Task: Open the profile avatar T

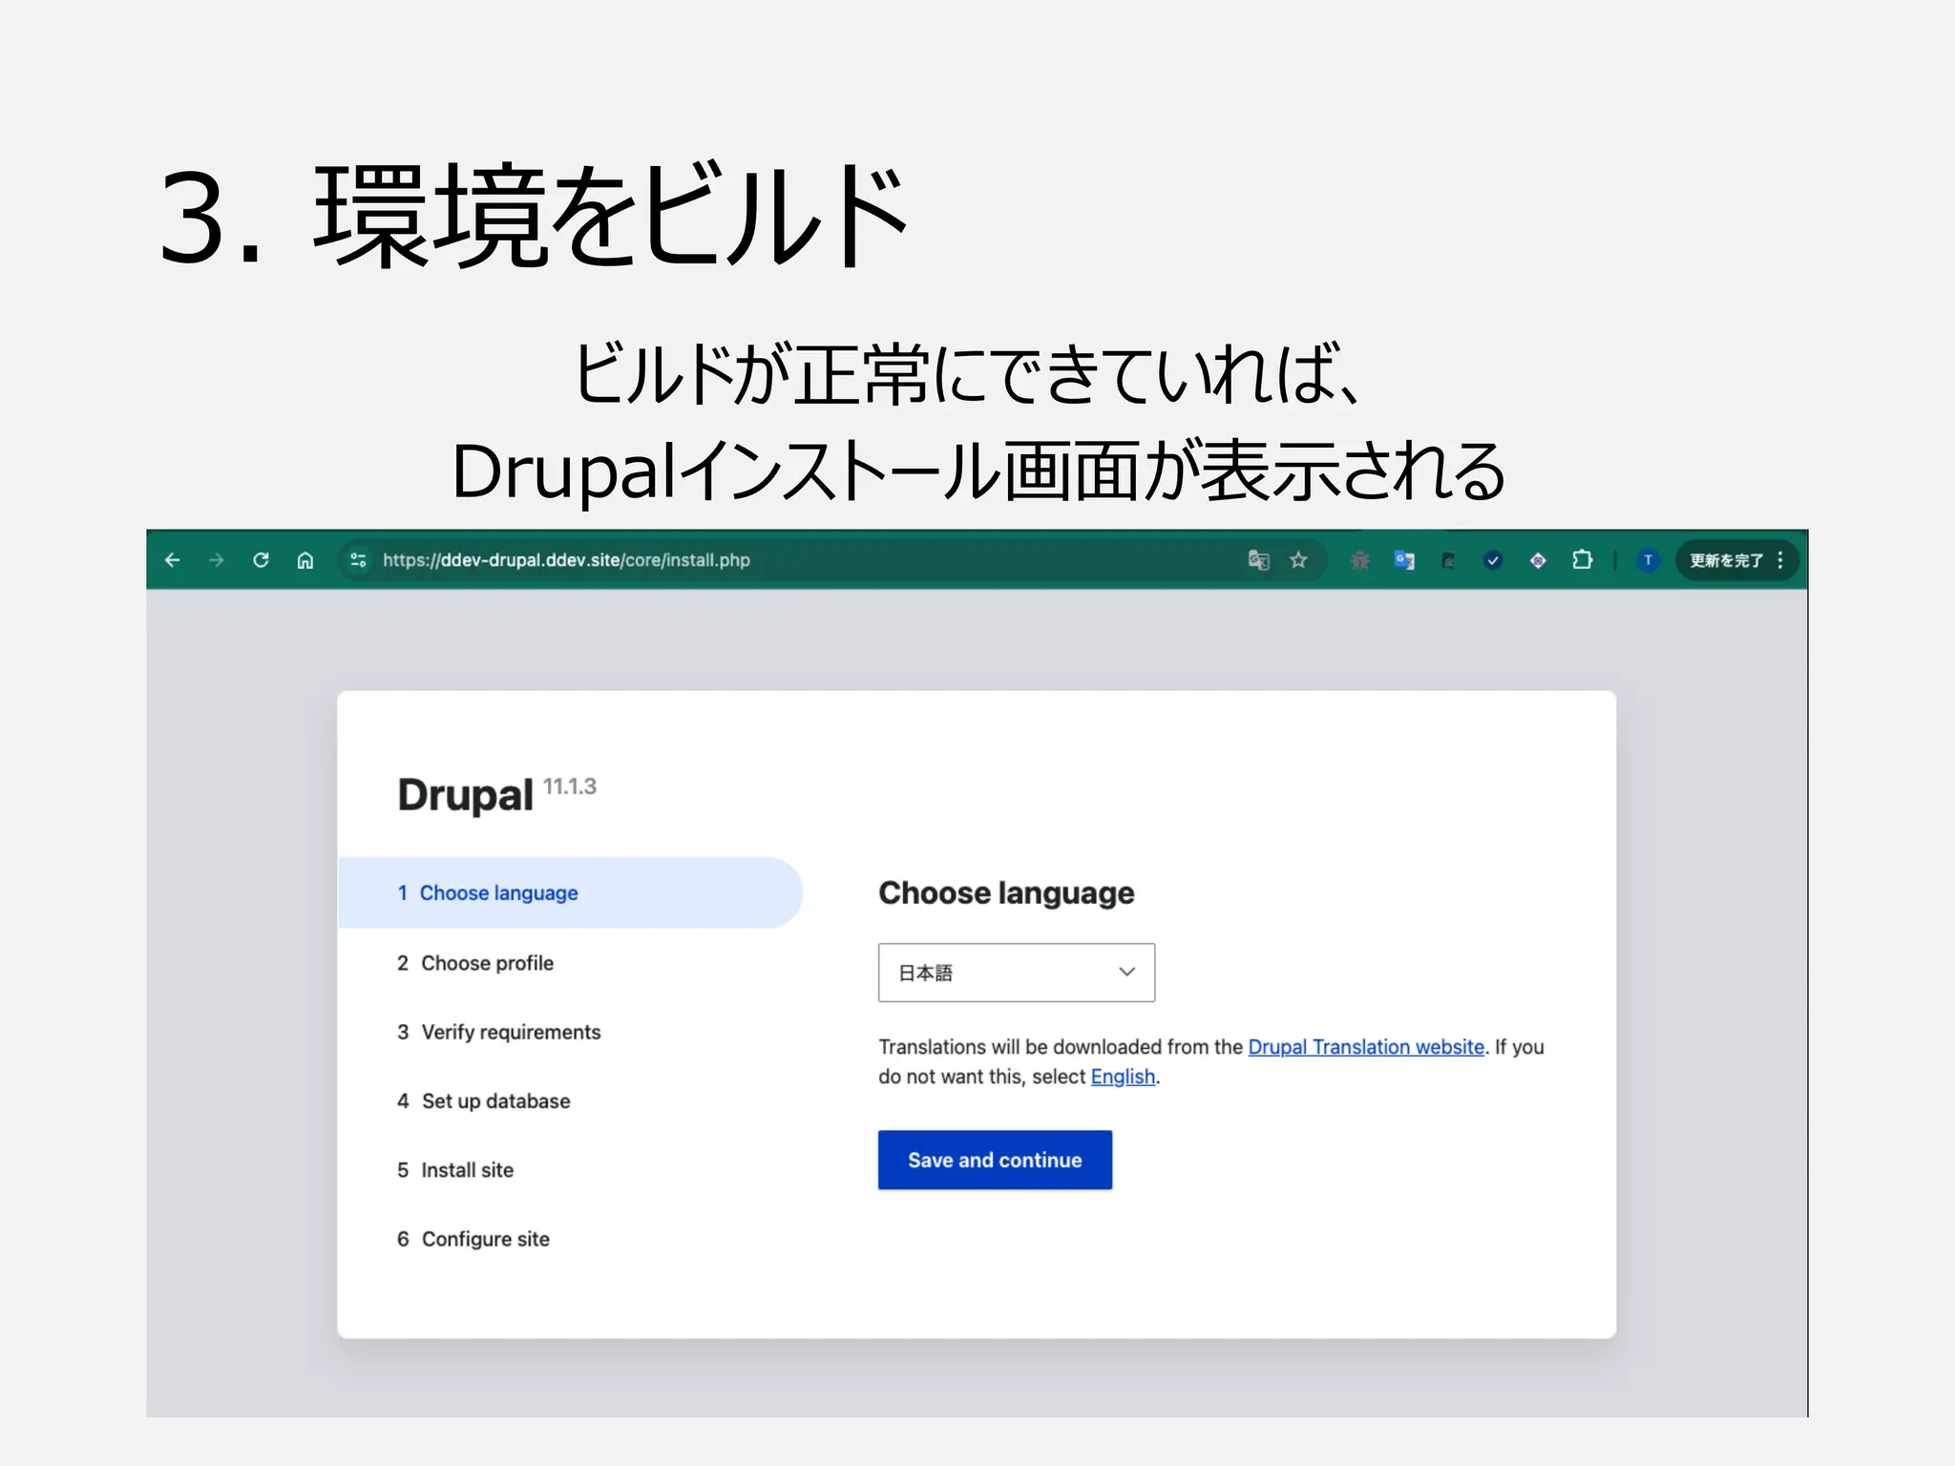Action: tap(1648, 560)
